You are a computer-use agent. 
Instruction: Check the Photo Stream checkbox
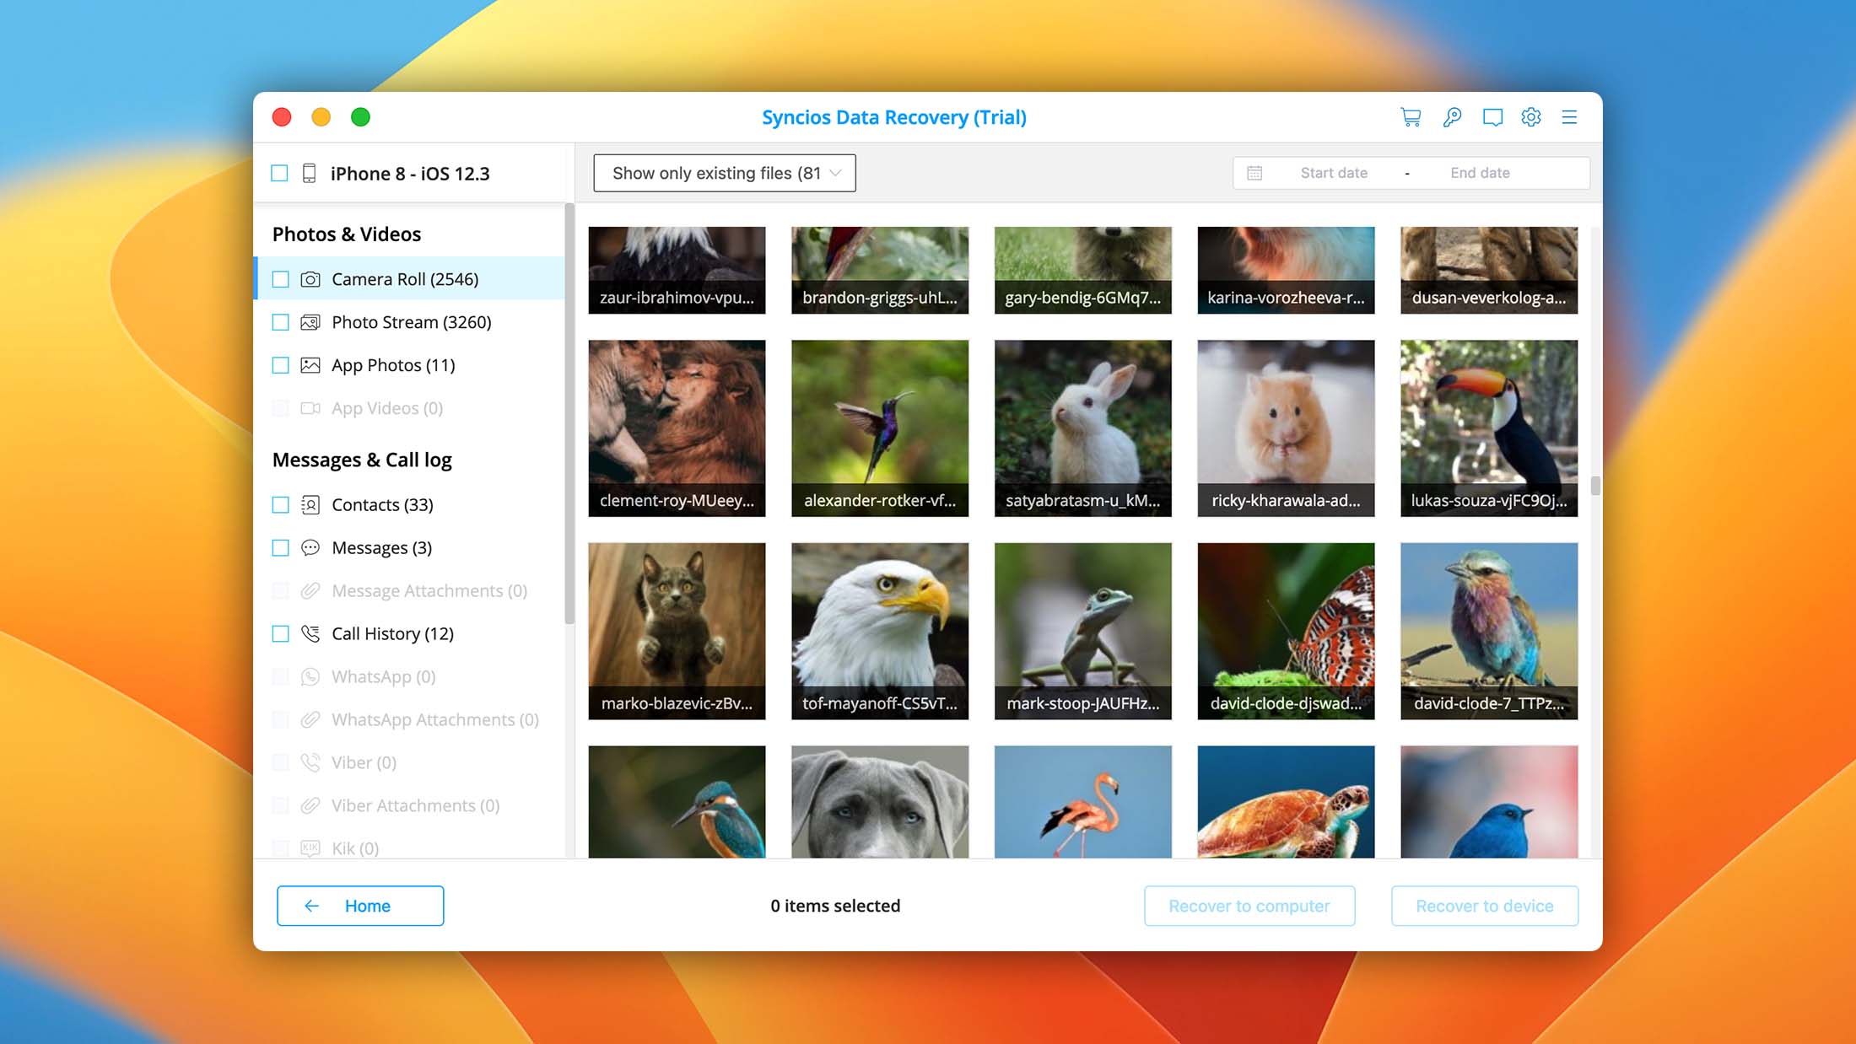tap(281, 322)
